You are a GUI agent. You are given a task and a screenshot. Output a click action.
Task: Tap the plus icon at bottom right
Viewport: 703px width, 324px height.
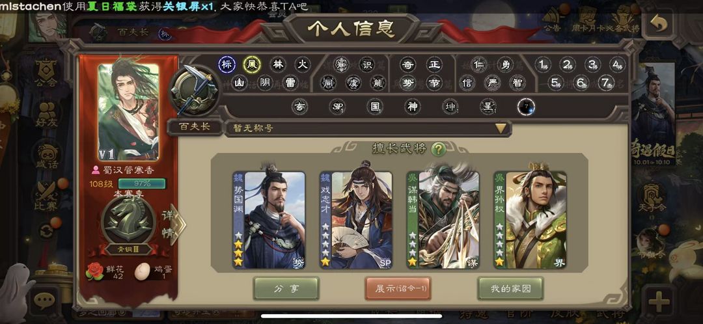(659, 301)
